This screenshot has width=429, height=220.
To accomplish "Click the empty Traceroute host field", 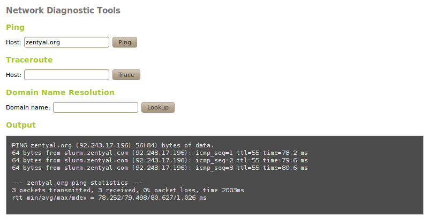I will [66, 75].
